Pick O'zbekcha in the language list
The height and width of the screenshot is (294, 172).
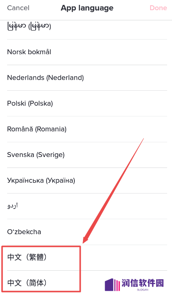[87, 232]
